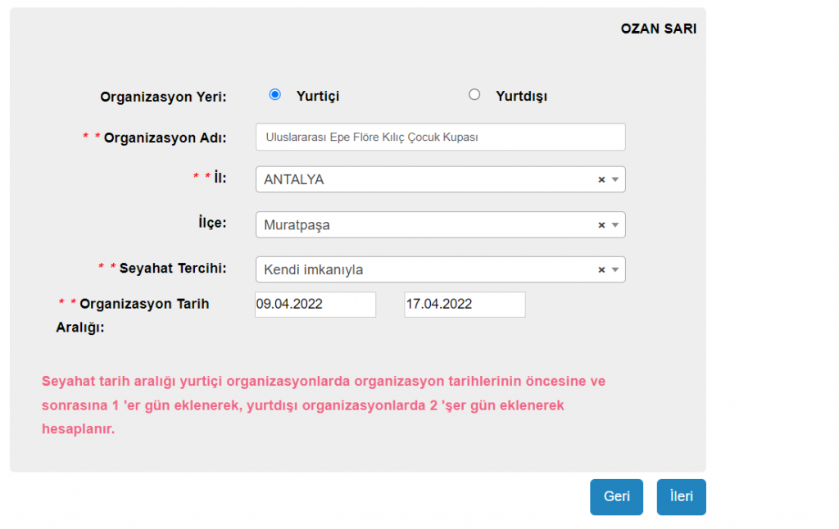
Task: Click the start date field 09.04.2022
Action: (315, 304)
